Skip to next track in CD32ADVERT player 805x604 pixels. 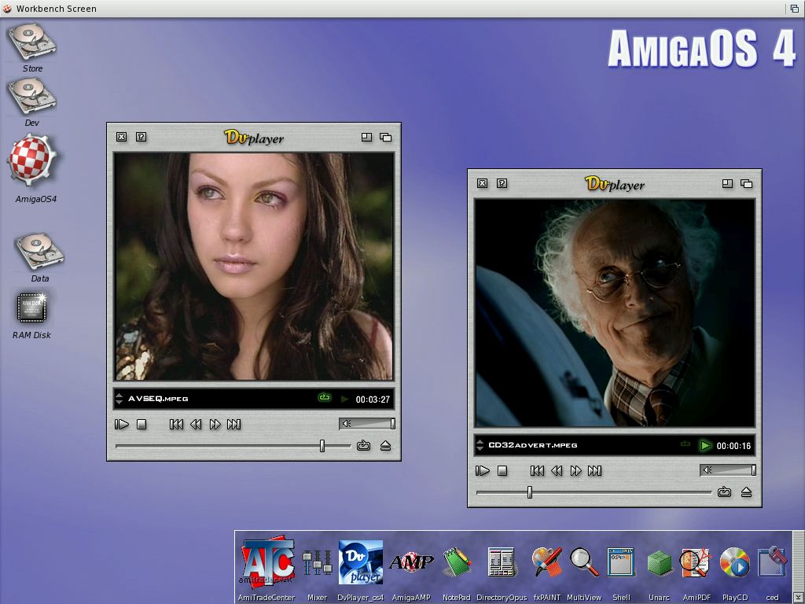594,470
